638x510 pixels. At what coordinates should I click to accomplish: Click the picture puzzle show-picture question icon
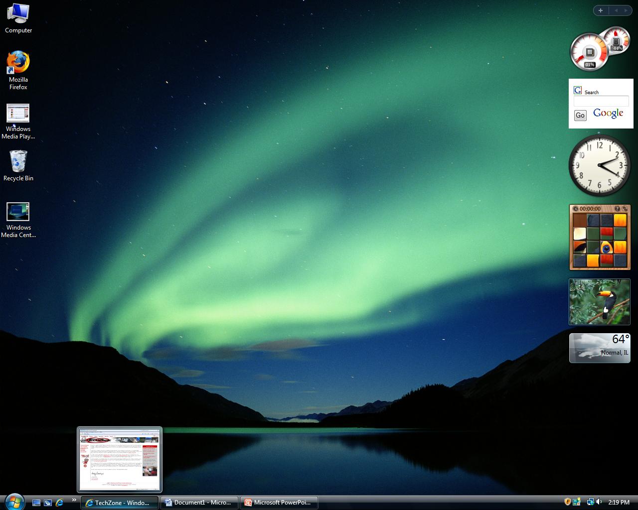point(617,209)
